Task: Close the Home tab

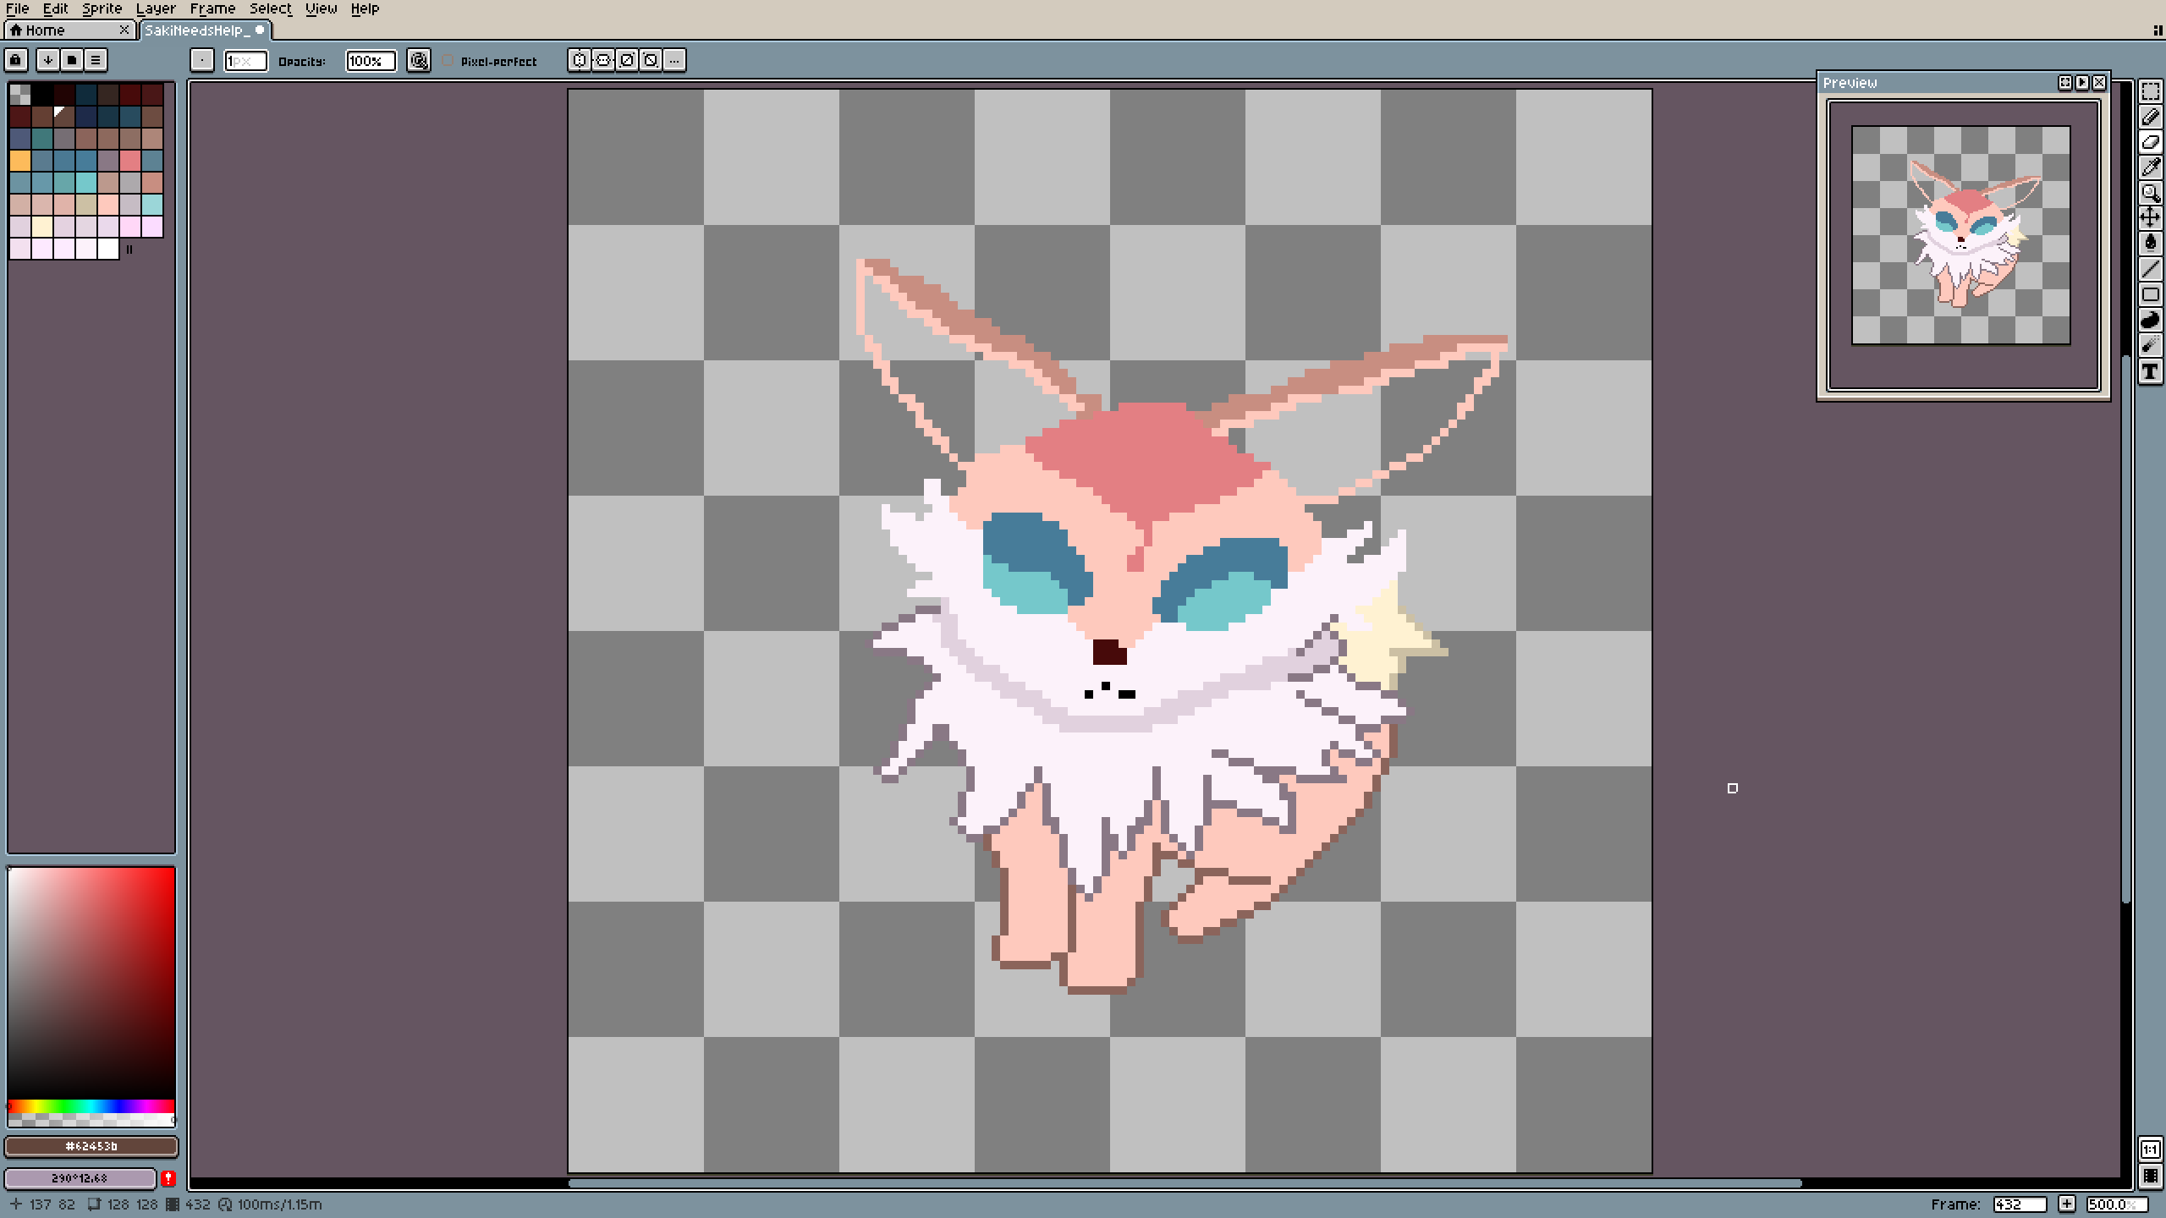Action: click(124, 30)
